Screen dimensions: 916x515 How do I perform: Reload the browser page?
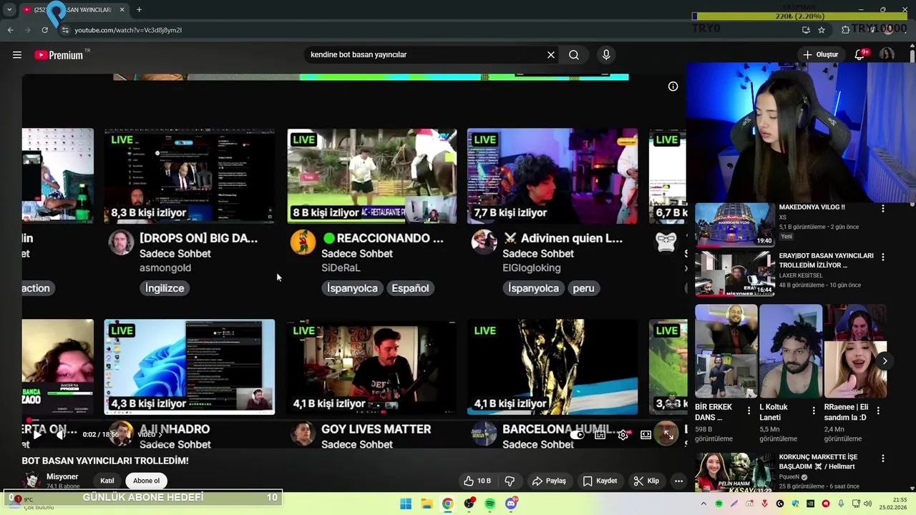click(x=44, y=30)
